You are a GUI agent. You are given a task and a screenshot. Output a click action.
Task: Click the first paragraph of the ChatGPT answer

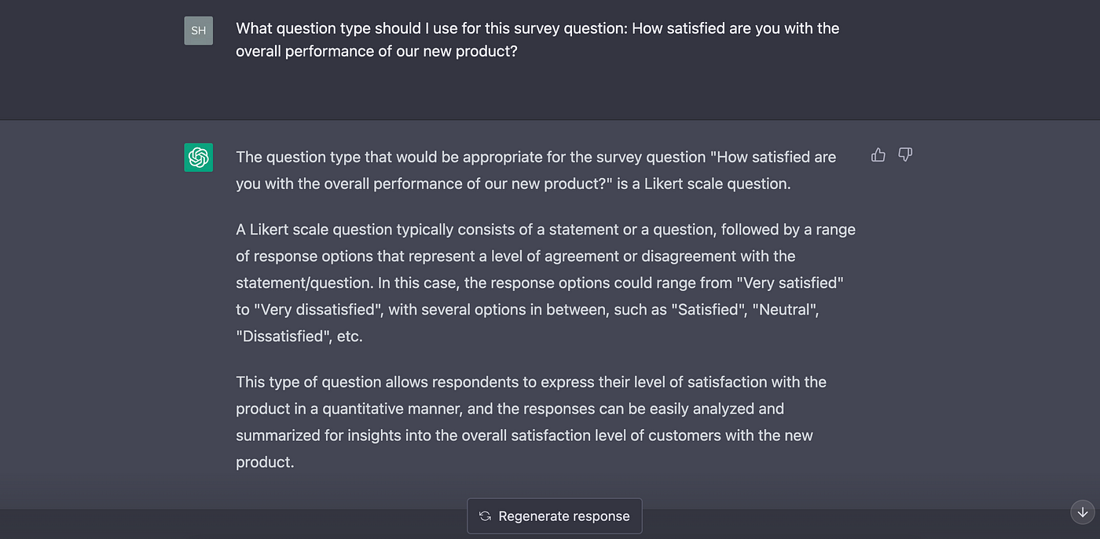[x=536, y=170]
